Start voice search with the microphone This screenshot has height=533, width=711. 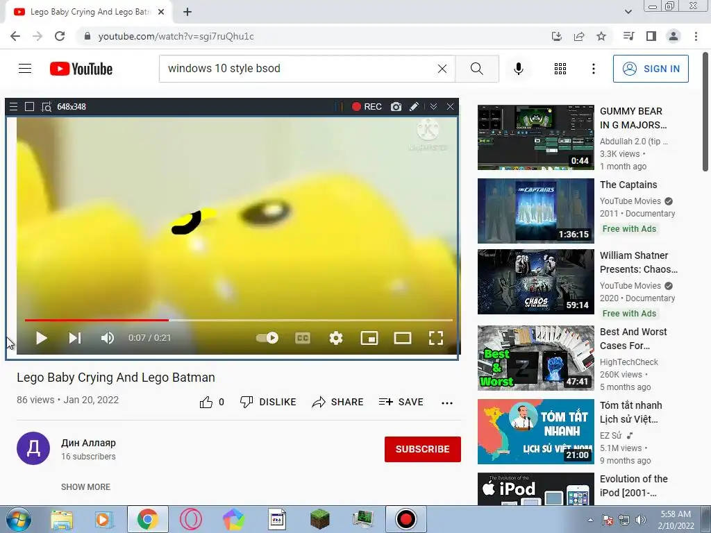click(x=518, y=69)
